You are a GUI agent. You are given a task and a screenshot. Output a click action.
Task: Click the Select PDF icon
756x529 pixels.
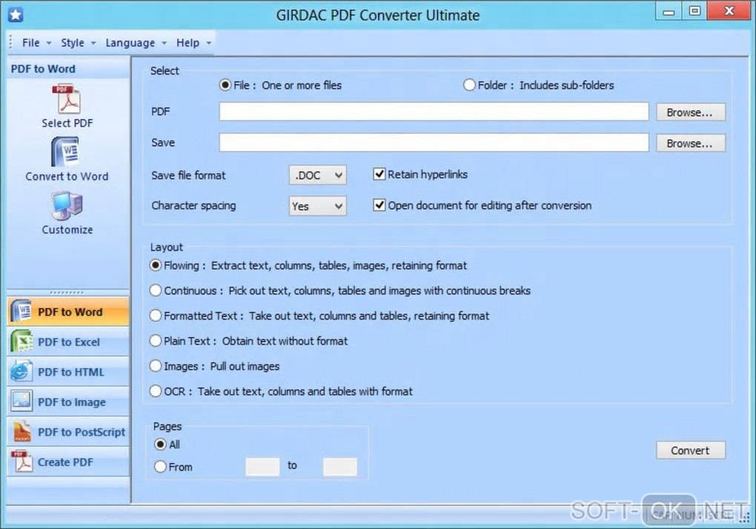(x=68, y=100)
